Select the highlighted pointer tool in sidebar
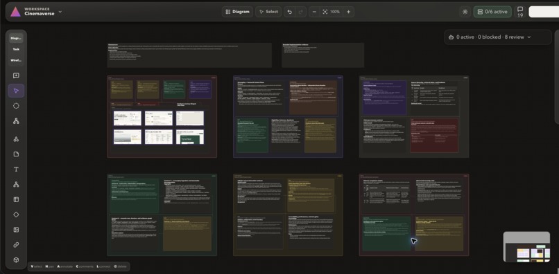Image resolution: width=559 pixels, height=274 pixels. (16, 91)
